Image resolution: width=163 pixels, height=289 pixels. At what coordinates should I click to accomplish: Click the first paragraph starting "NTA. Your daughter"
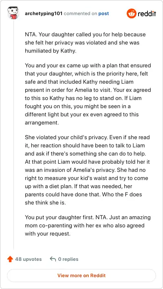pos(85,42)
